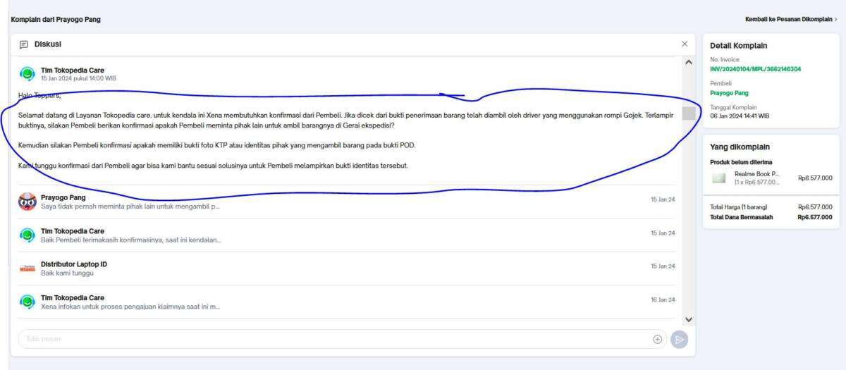Expand Distributor Laptop ID 'Baik kami tunggu' message
The image size is (846, 370).
point(347,269)
